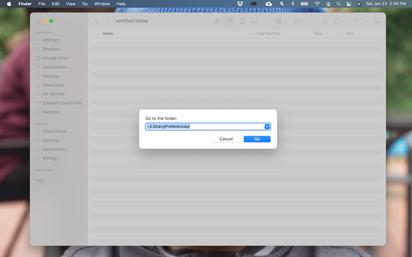Select Recents in the sidebar
This screenshot has width=412, height=257.
pyautogui.click(x=50, y=112)
